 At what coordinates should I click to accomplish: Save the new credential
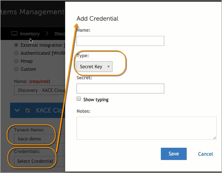coord(174,154)
